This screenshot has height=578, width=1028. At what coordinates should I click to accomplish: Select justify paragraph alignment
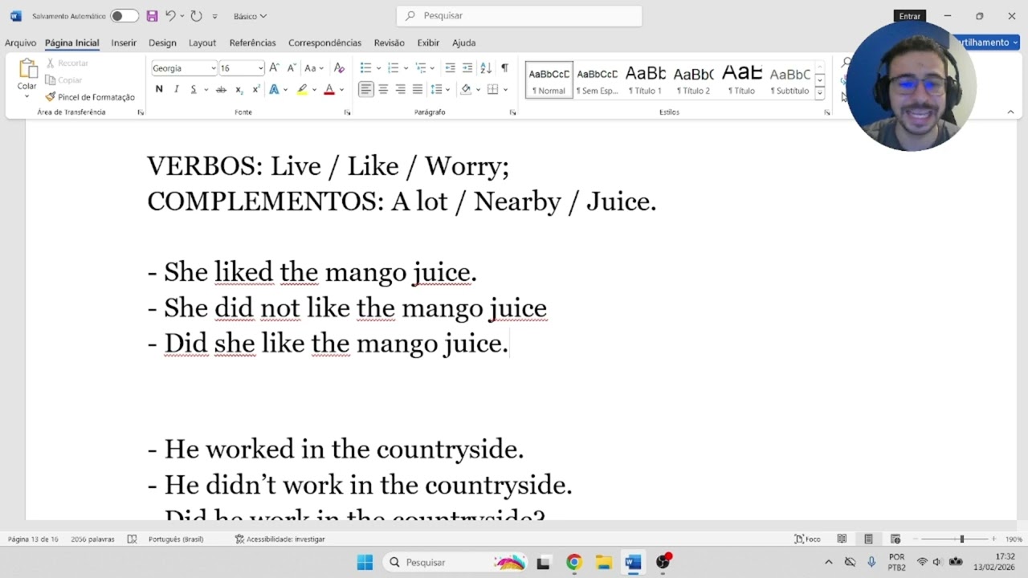[418, 89]
